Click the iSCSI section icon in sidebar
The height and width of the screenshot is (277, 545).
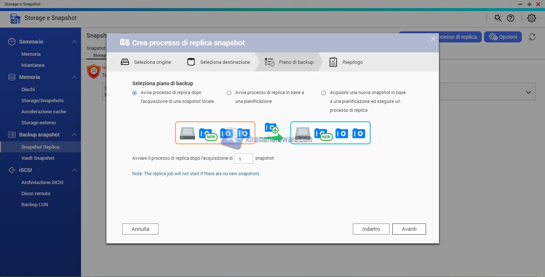tap(12, 170)
